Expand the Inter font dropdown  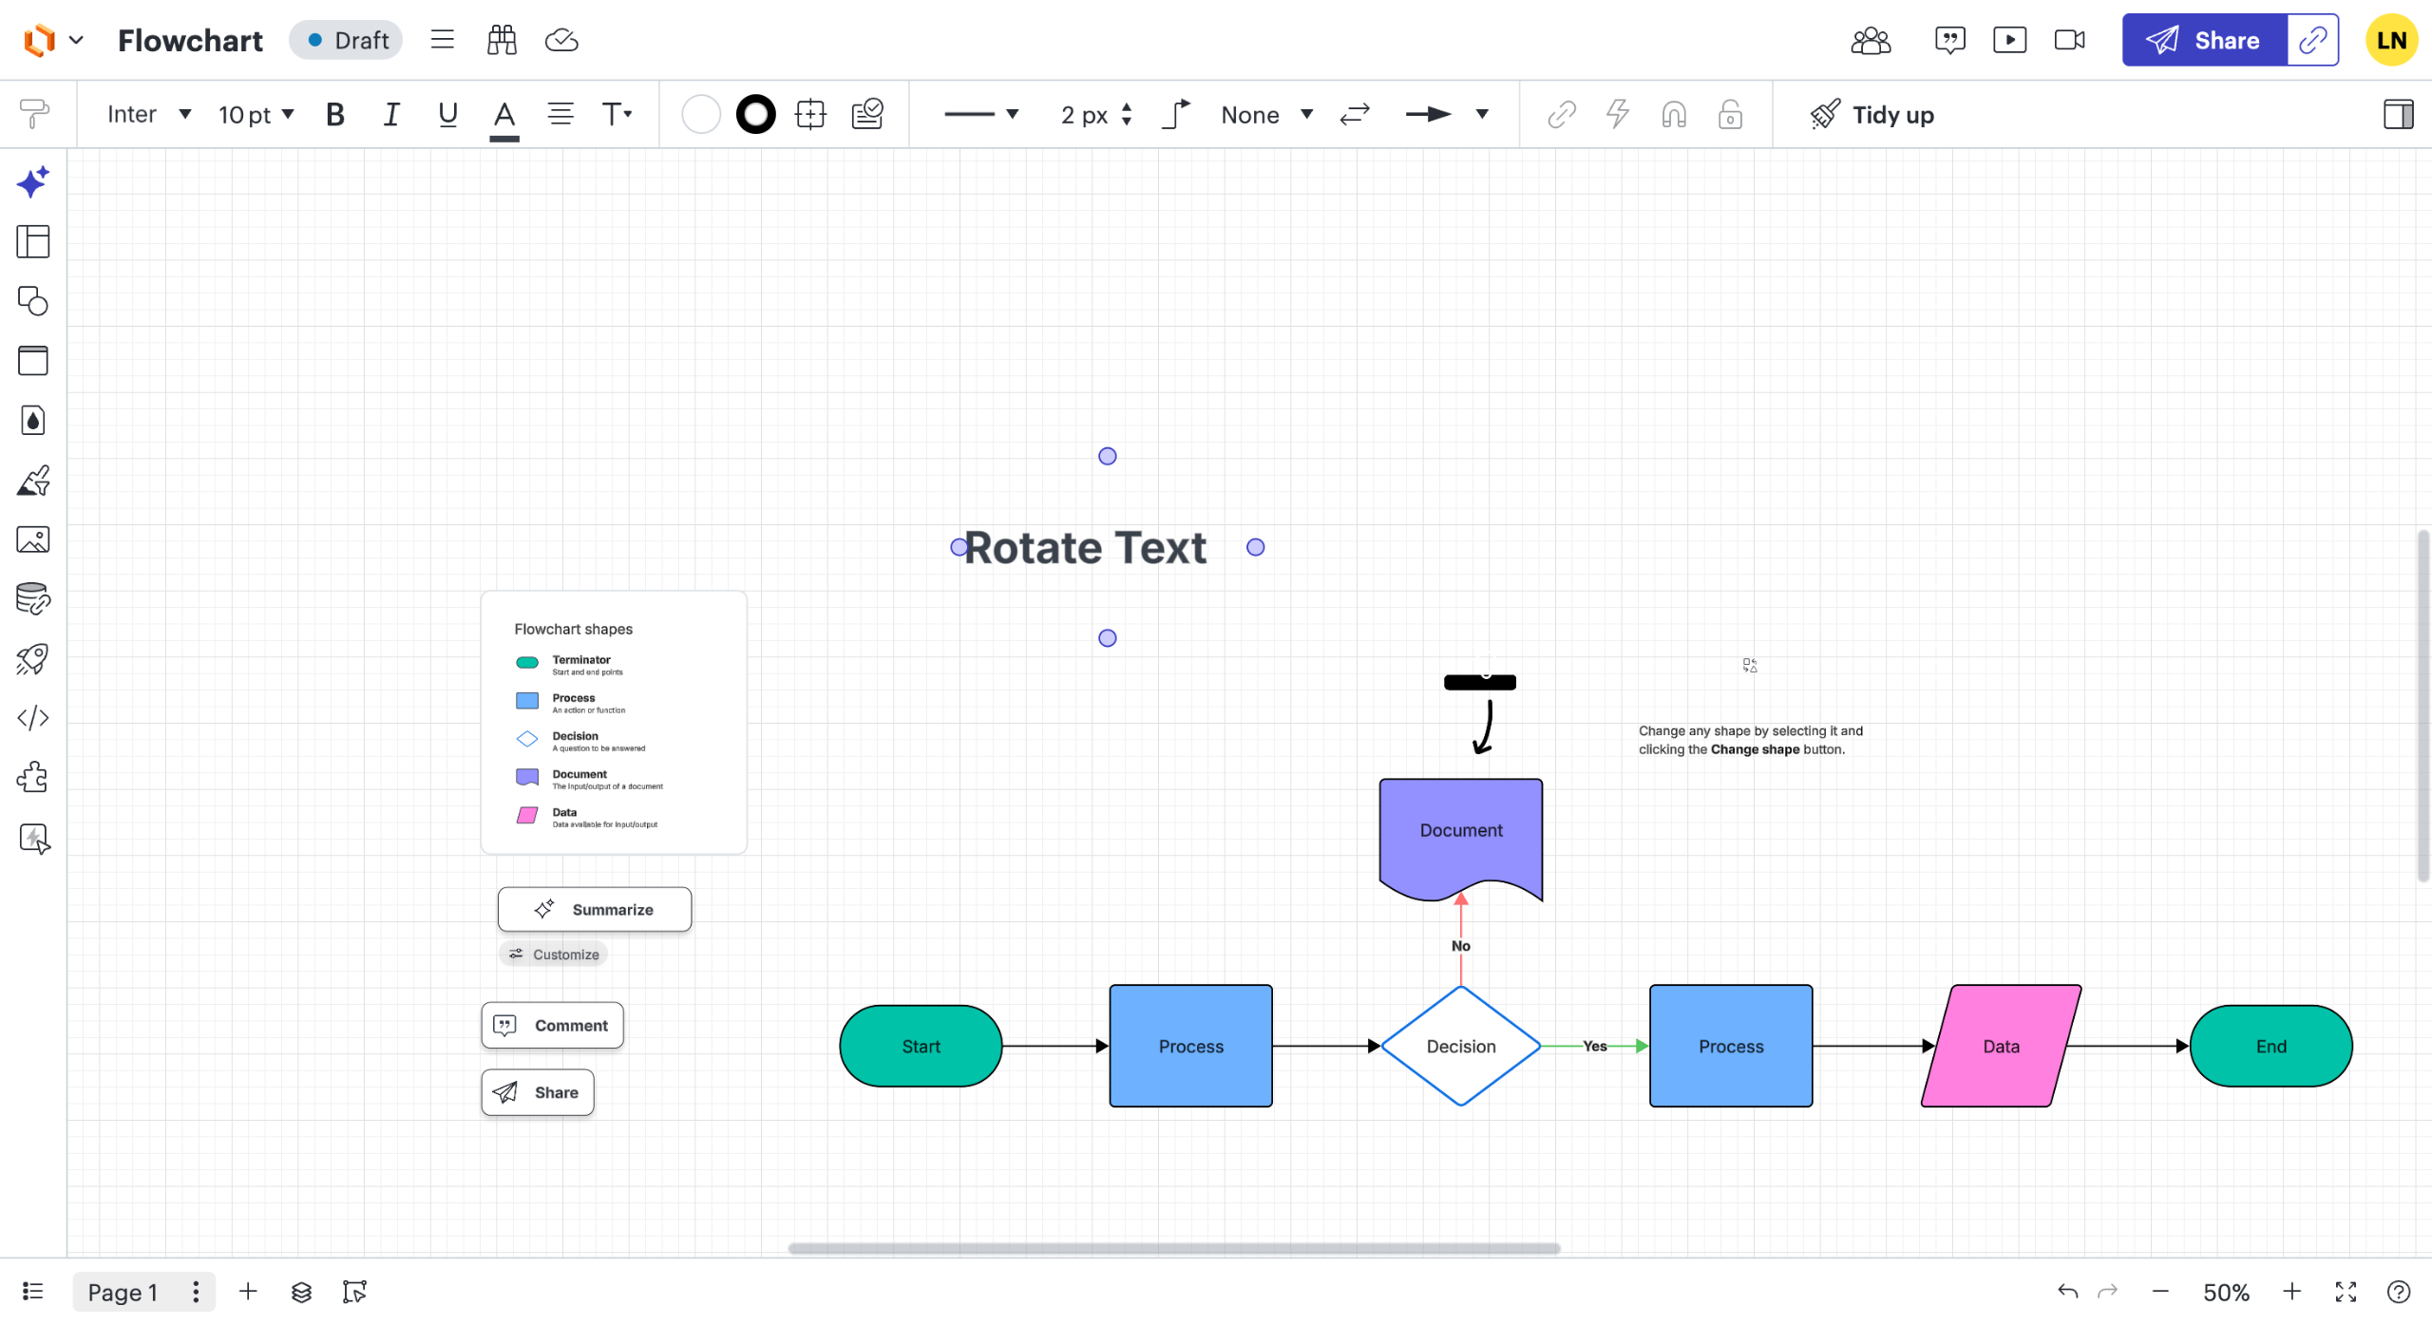(x=149, y=114)
